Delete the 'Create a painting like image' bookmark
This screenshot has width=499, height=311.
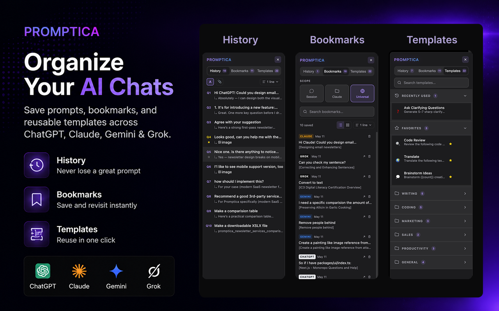(x=370, y=237)
